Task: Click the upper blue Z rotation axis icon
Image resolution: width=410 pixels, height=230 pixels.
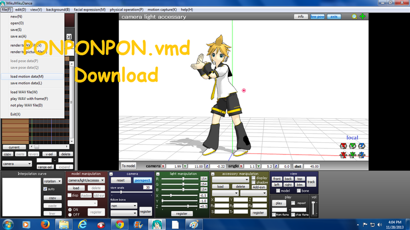Action: tap(362, 146)
